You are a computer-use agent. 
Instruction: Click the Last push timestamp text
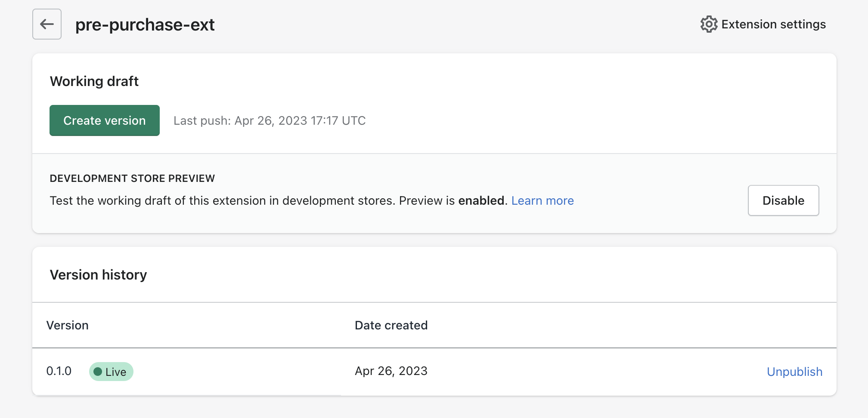coord(270,120)
